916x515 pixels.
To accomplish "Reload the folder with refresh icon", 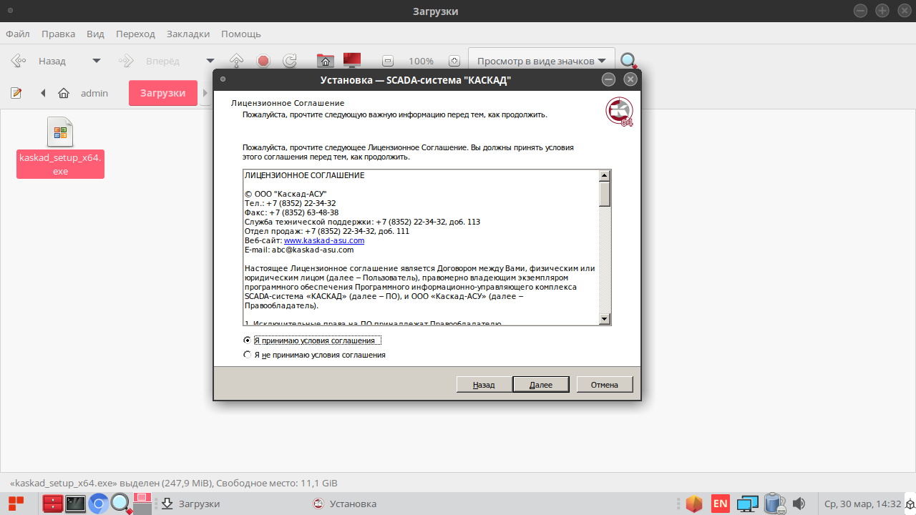I will click(290, 61).
